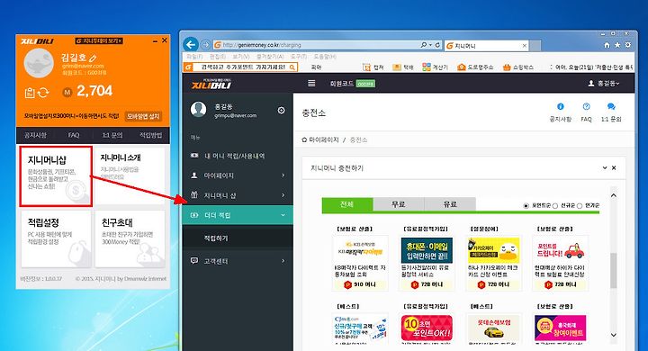Viewport: 648px width, 351px height.
Task: Click the magnifier icon in the address bar
Action: tap(423, 45)
